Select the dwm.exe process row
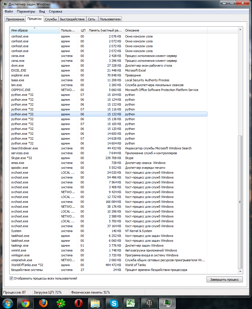252x309 pixels. tap(108, 66)
